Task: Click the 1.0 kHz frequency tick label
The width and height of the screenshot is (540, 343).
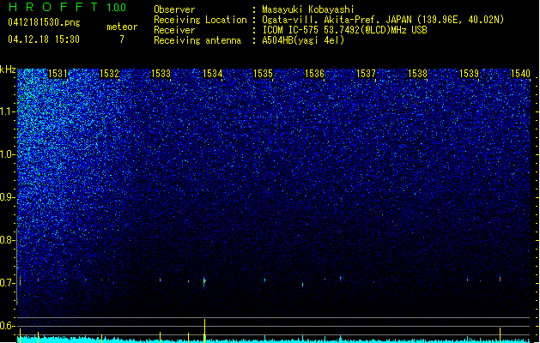Action: coord(7,154)
